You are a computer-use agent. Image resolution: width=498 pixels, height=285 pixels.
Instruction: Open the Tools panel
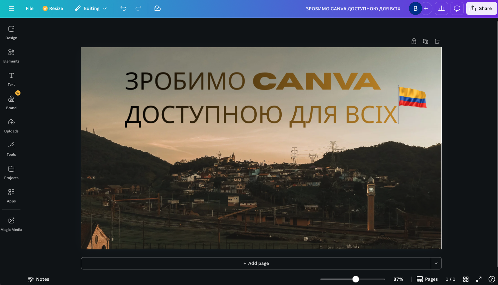[x=11, y=149]
